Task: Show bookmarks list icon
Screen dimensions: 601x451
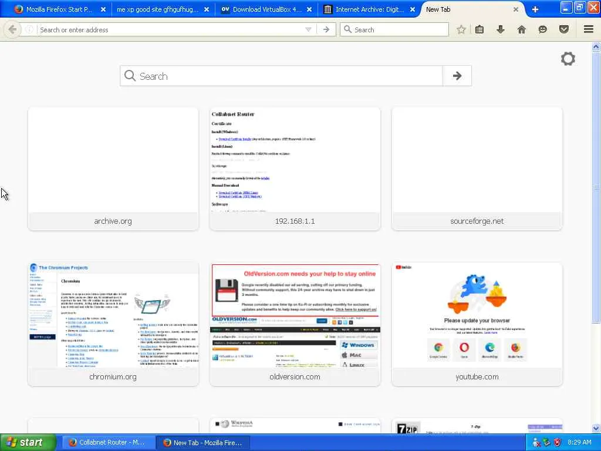Action: (479, 29)
